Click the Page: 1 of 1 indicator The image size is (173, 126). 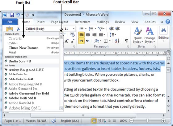12,121
